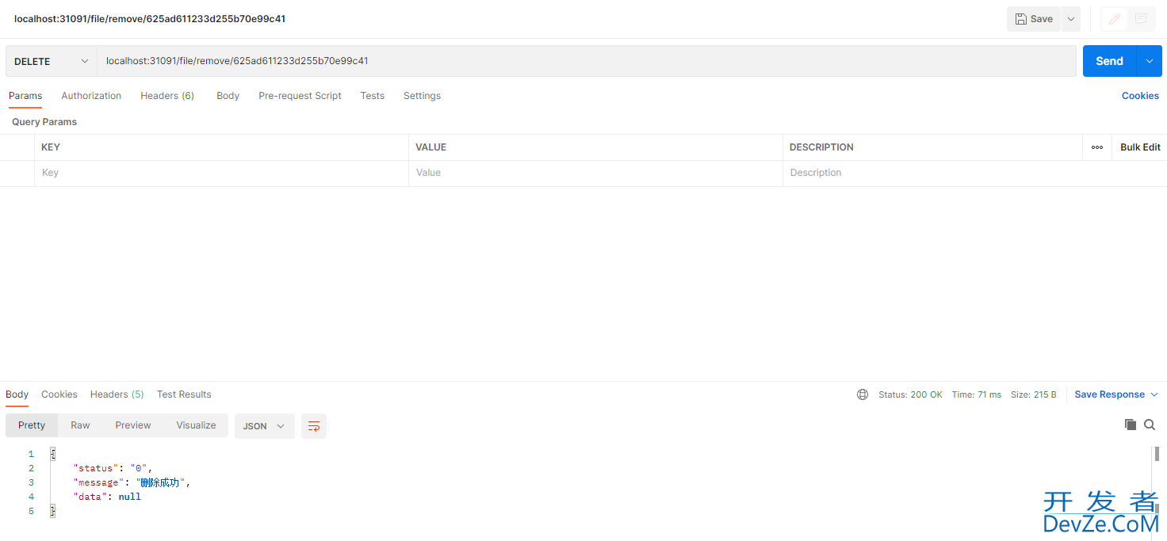
Task: Open the Authorization tab
Action: click(x=91, y=96)
